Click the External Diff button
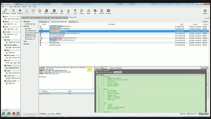Viewport: 211px width, 119px height. coord(204,68)
